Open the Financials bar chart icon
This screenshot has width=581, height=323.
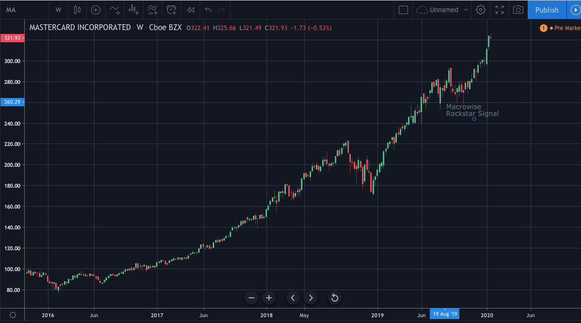[134, 10]
